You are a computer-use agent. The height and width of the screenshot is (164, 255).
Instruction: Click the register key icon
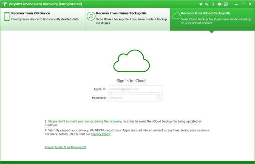[207, 4]
